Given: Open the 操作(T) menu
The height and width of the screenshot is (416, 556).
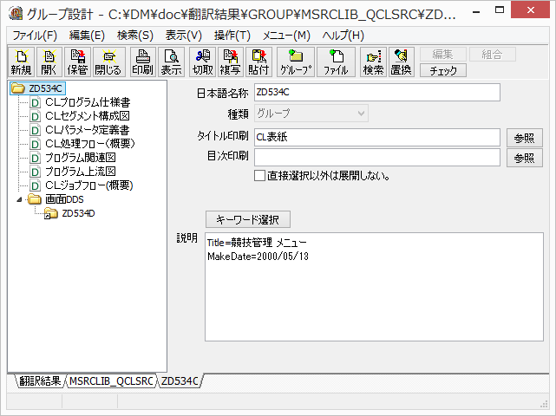Looking at the screenshot, I should (x=232, y=36).
